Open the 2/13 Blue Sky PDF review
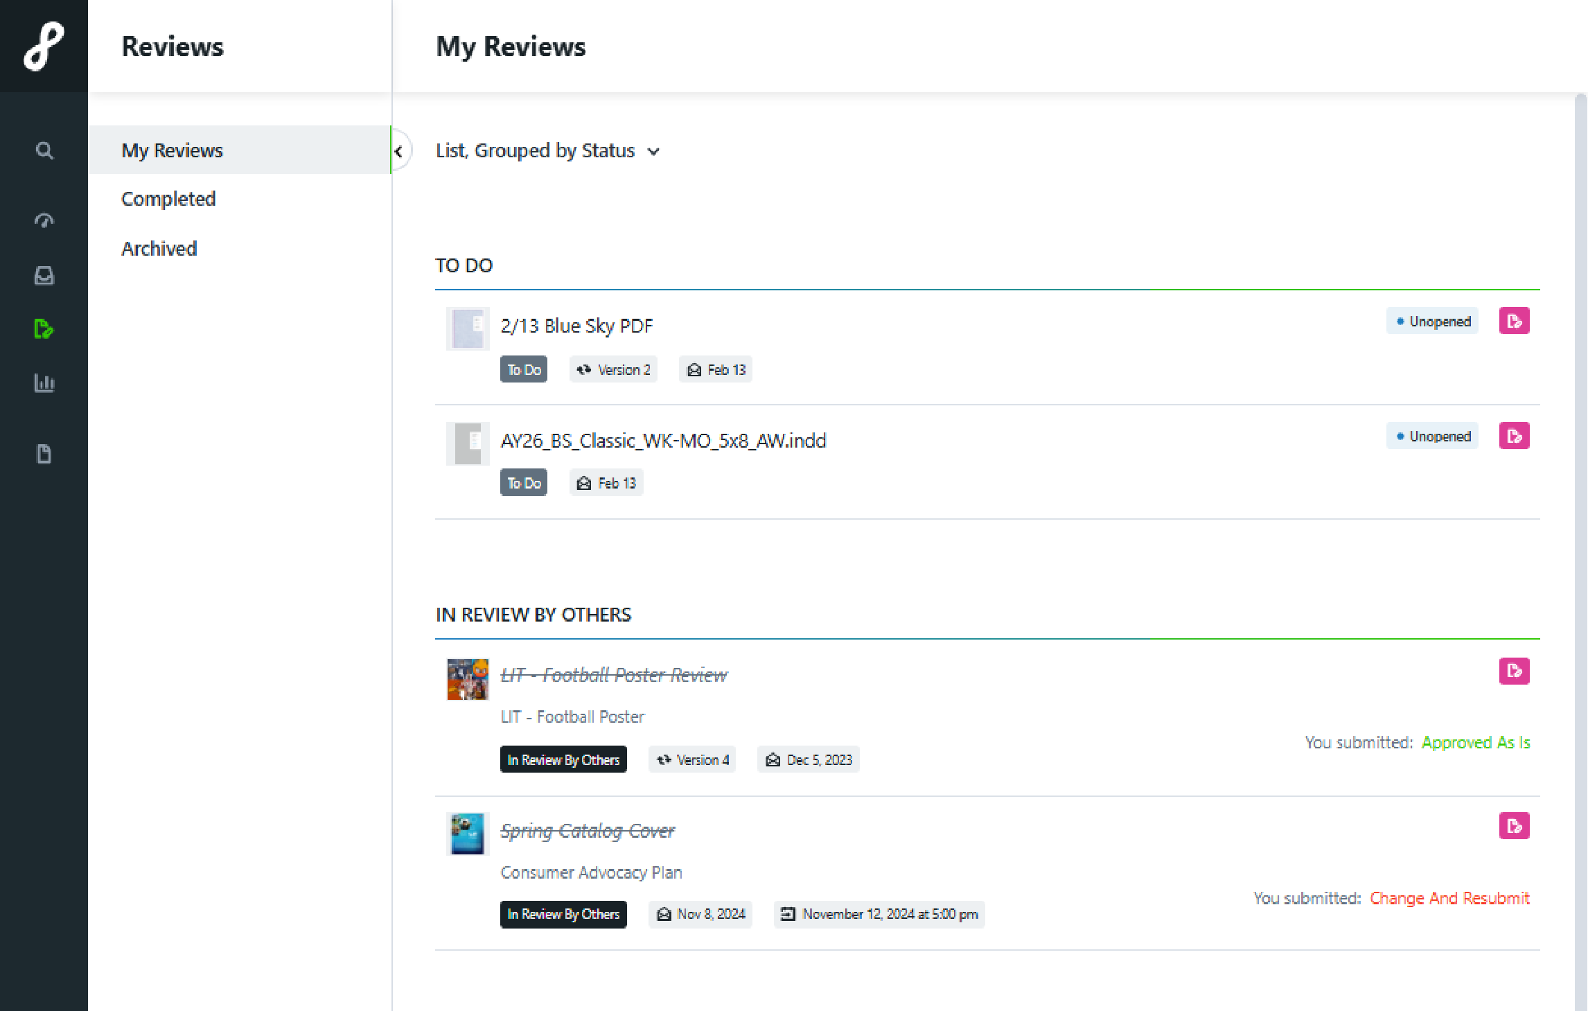This screenshot has height=1011, width=1588. tap(578, 326)
